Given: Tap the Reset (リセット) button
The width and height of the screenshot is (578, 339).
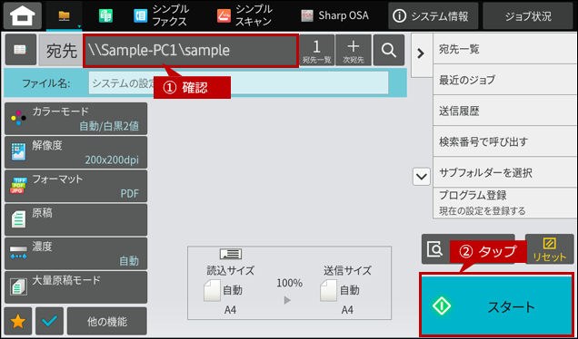Looking at the screenshot, I should point(549,249).
